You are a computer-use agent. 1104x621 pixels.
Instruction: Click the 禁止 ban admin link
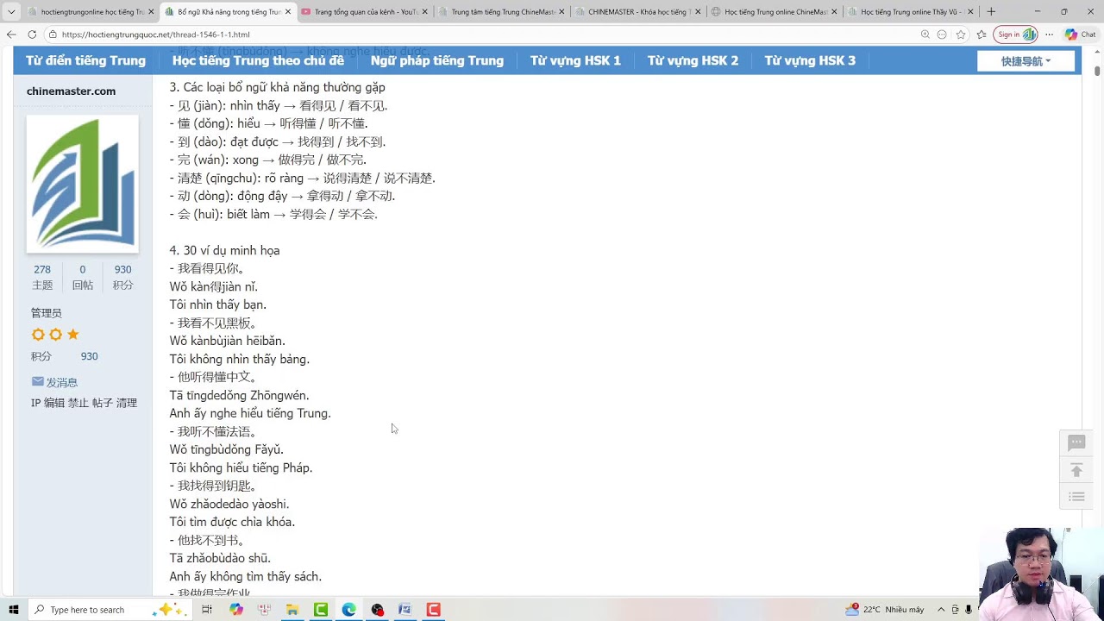[78, 403]
